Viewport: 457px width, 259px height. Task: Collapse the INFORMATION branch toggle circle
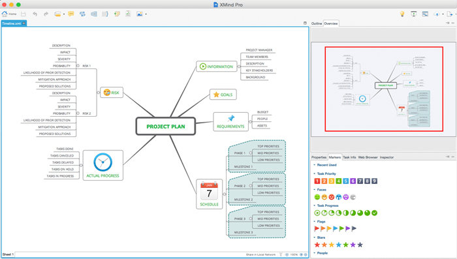[239, 67]
